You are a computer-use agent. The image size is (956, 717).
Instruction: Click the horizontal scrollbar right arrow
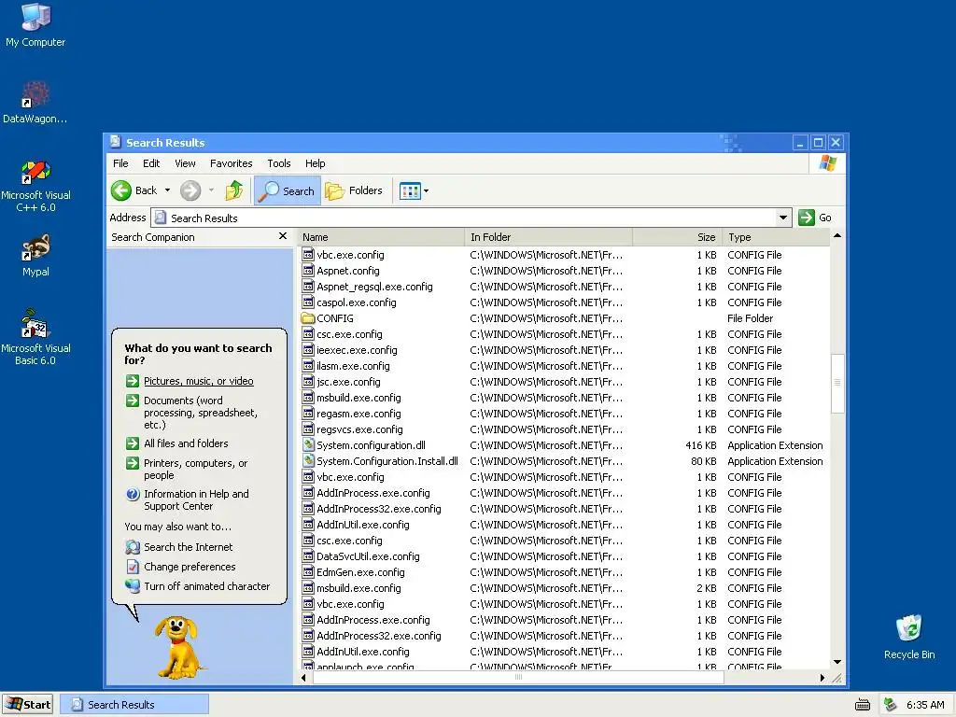point(822,678)
